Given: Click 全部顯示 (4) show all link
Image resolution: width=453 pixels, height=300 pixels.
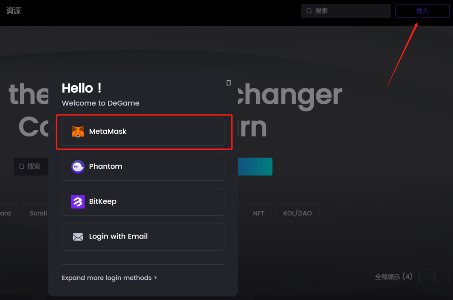Looking at the screenshot, I should [393, 277].
